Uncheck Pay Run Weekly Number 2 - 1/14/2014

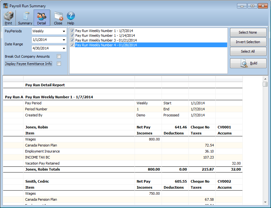point(72,36)
